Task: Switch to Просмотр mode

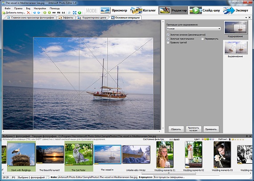Action: 113,10
